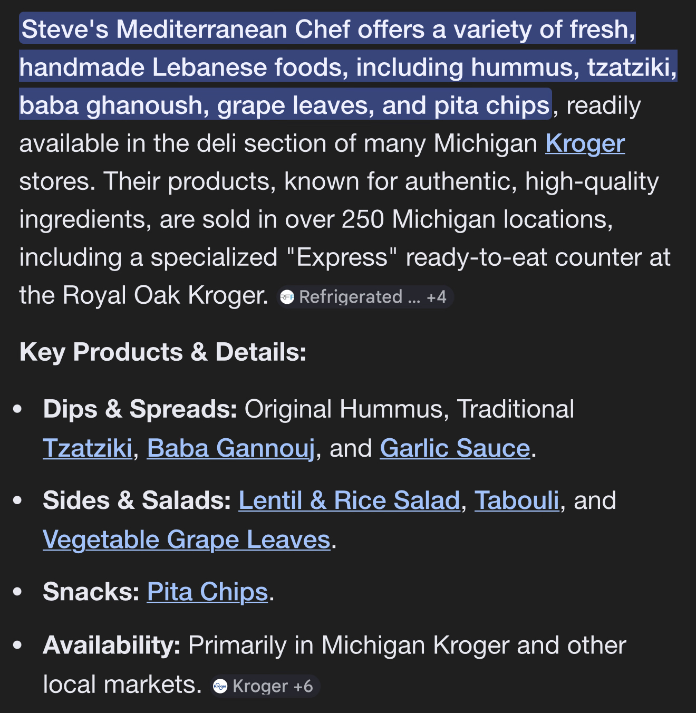696x713 pixels.
Task: Click the "Availability:" bold label
Action: [x=111, y=645]
